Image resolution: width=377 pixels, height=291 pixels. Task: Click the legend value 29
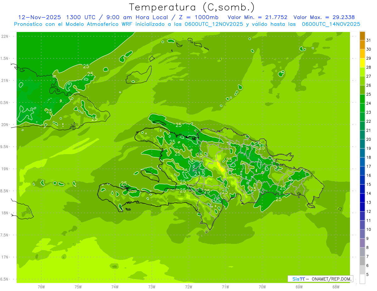(x=369, y=58)
